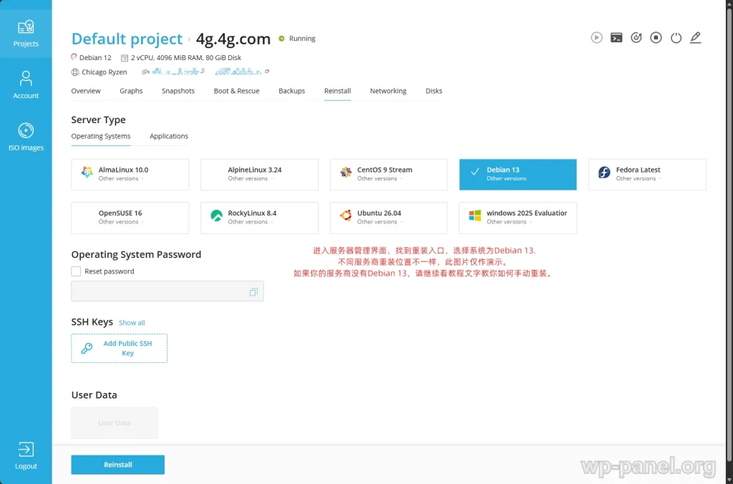Expand OpenSUSE 16 Other versions dropdown
733x484 pixels.
click(x=120, y=222)
